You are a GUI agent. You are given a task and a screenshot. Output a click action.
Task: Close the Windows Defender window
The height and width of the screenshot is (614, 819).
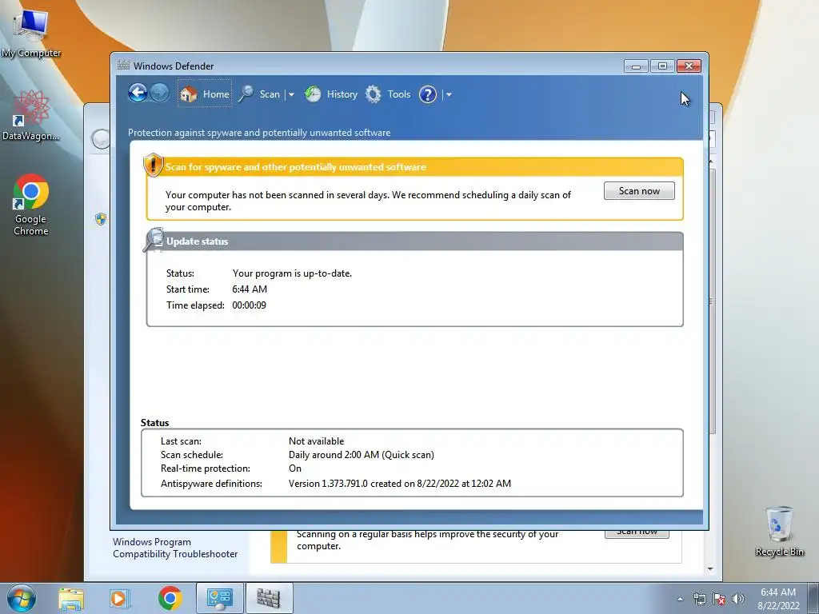coord(689,66)
